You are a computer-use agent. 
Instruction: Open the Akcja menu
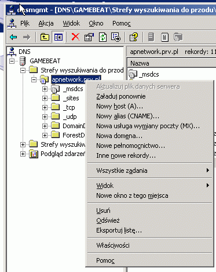point(46,23)
